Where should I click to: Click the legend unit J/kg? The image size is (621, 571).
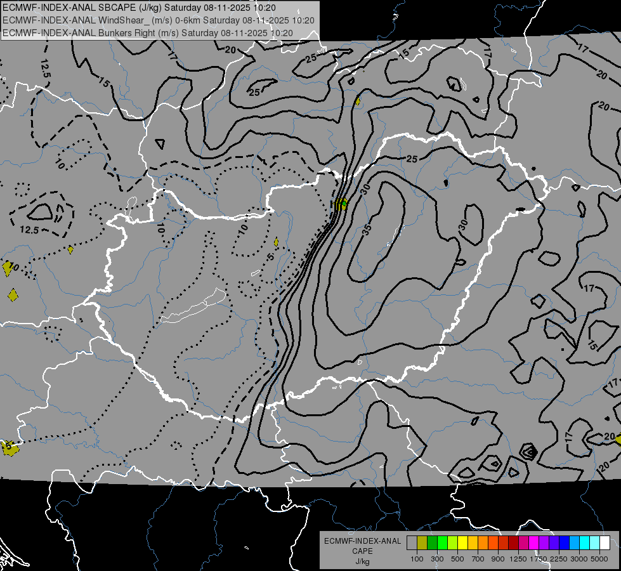(362, 561)
